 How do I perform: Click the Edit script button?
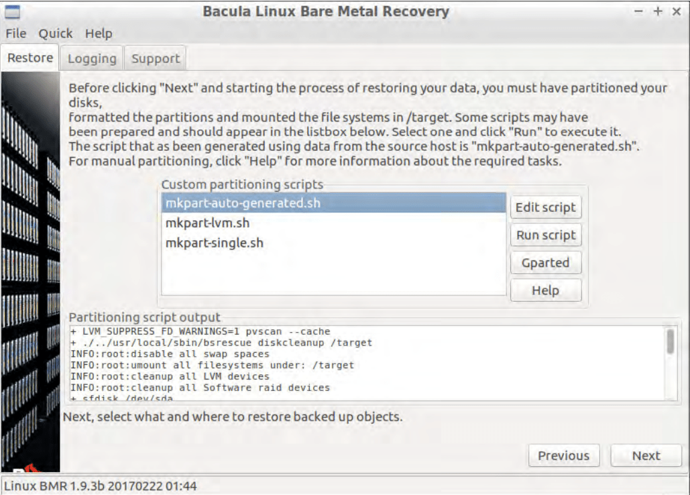(545, 207)
